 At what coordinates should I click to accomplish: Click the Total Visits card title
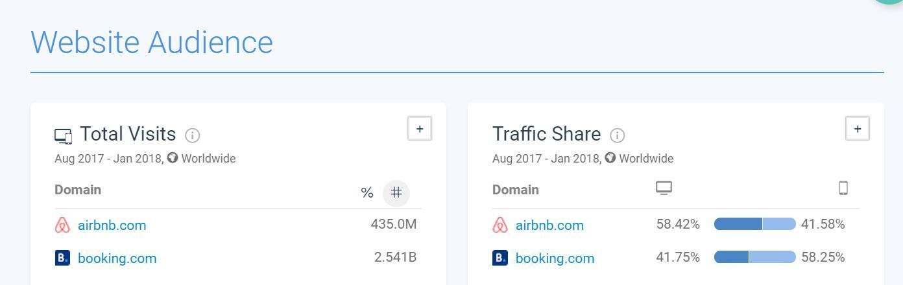click(x=128, y=134)
